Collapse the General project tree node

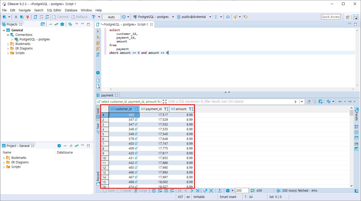pos(4,30)
